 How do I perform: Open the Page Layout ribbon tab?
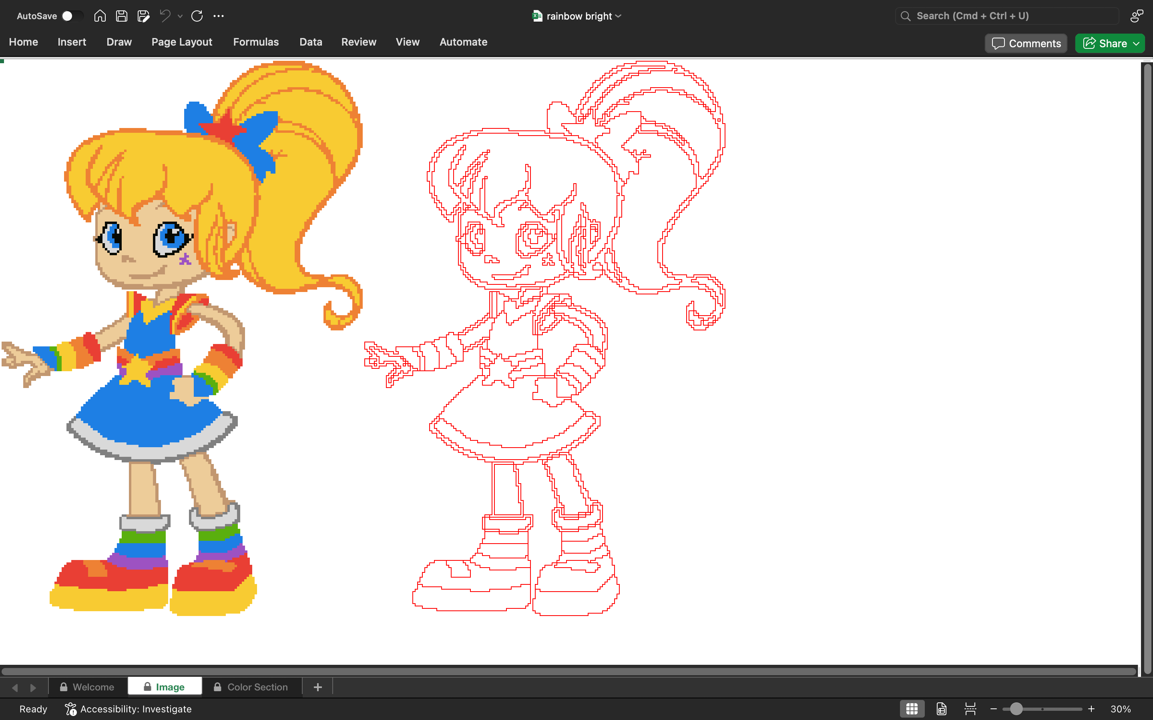coord(182,42)
